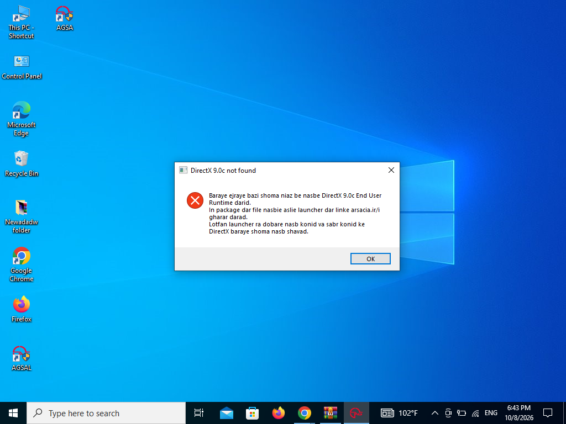
Task: Click the battery power tray icon
Action: [x=462, y=413]
